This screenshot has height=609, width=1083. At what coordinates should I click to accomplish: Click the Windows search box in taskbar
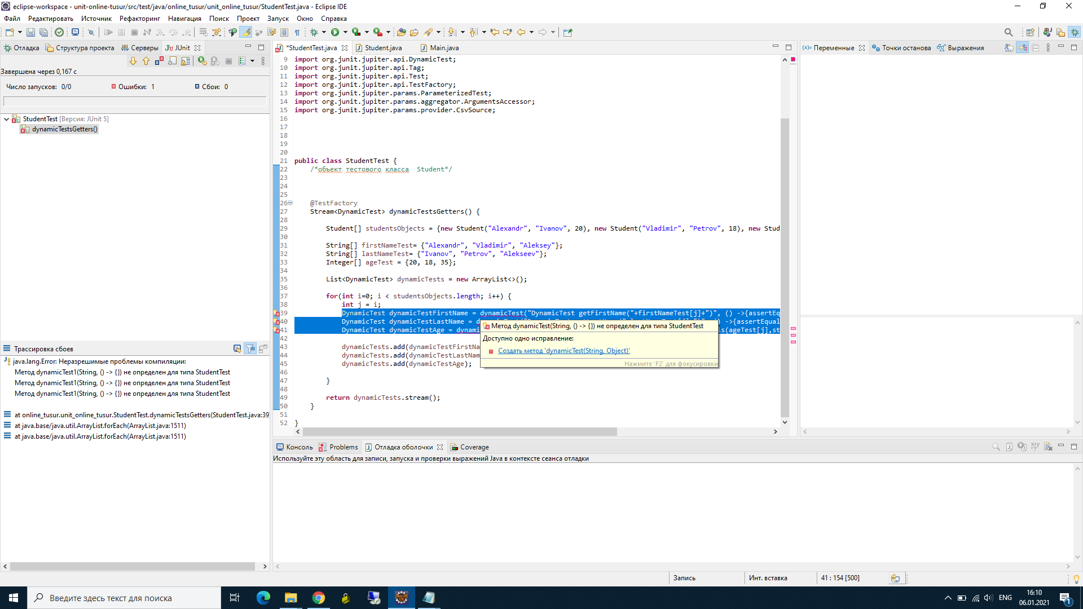coord(124,598)
